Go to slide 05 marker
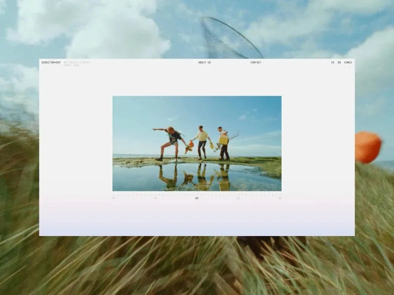 point(280,198)
